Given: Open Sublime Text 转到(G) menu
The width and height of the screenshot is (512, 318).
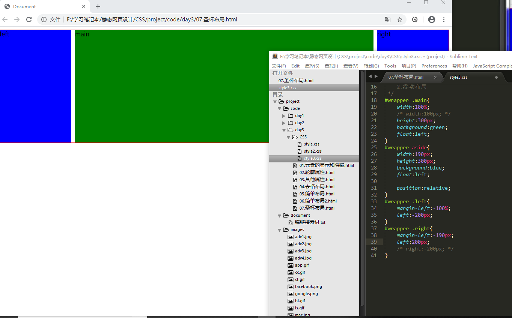Looking at the screenshot, I should click(x=371, y=66).
